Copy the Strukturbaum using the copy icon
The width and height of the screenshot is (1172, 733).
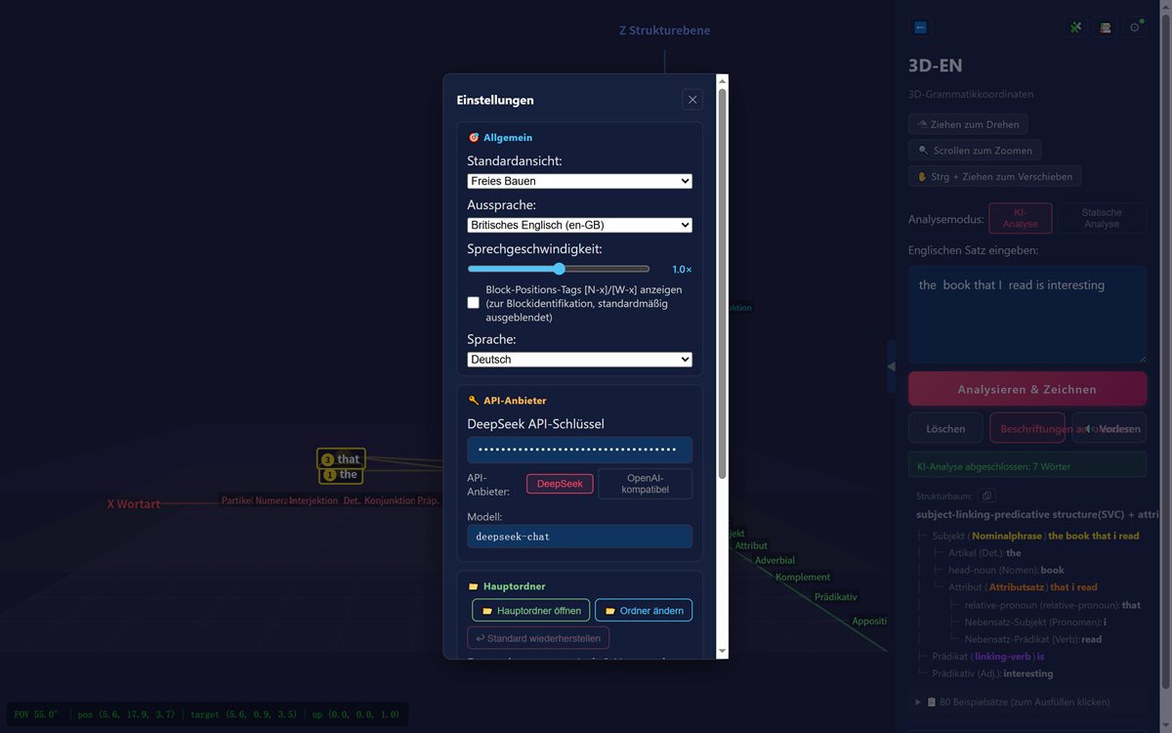click(x=986, y=496)
